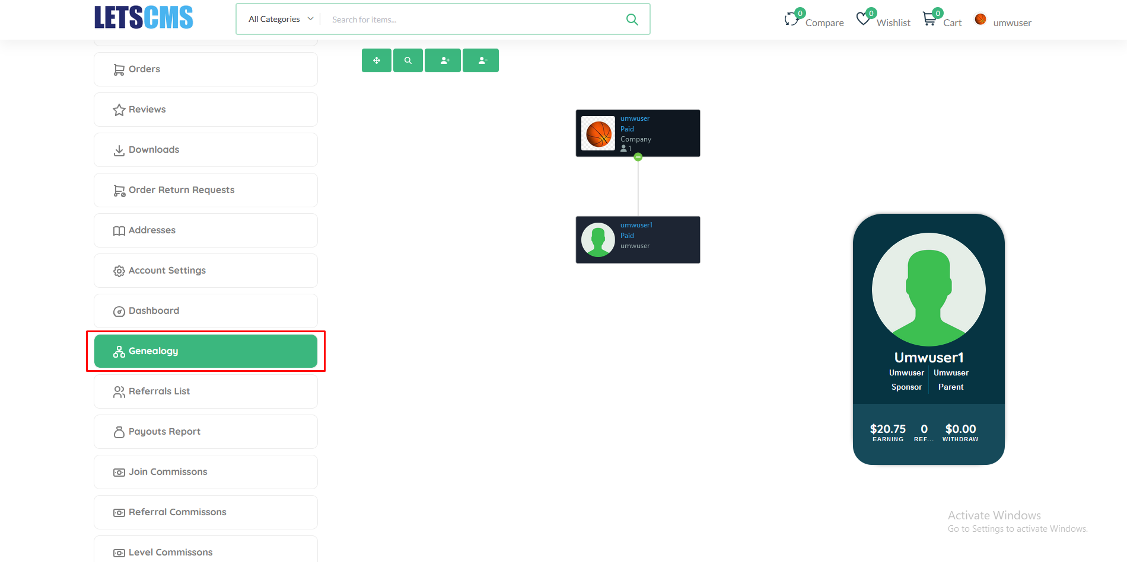Click the add member icon in the toolbar
This screenshot has height=562, width=1127.
pyautogui.click(x=442, y=60)
